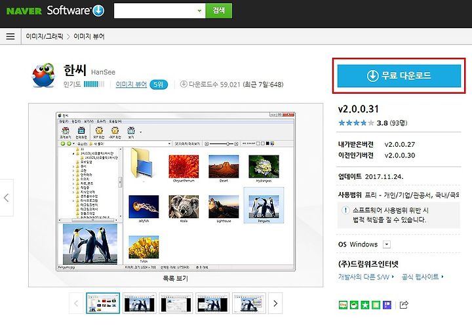Click zoom minus button in HanSee preview
The height and width of the screenshot is (331, 472).
point(206,144)
